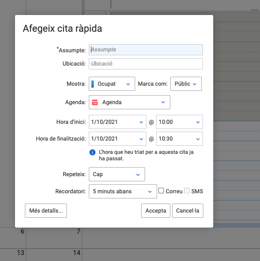Click the Cancel·la button
This screenshot has height=261, width=260.
[x=187, y=210]
